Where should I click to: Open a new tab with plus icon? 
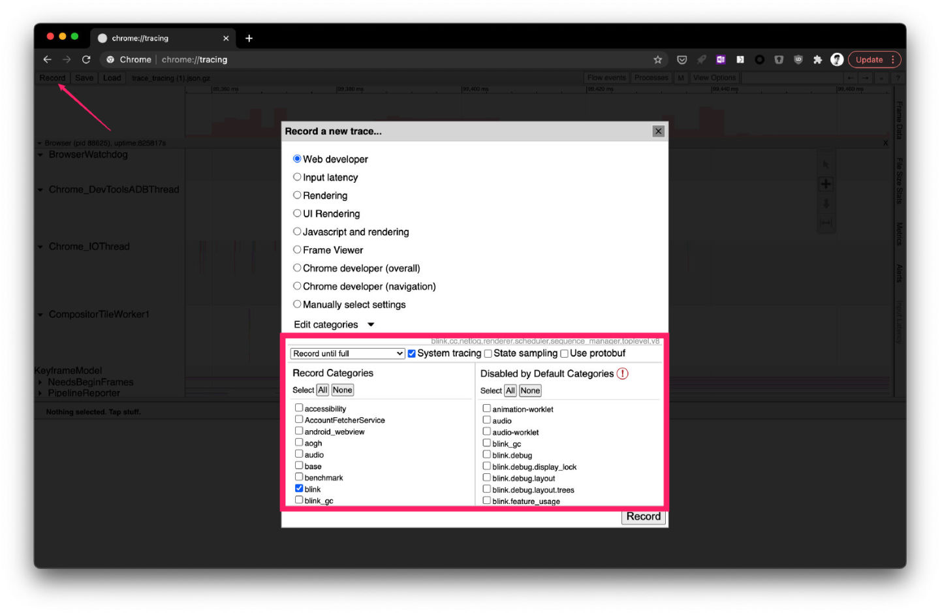coord(249,39)
